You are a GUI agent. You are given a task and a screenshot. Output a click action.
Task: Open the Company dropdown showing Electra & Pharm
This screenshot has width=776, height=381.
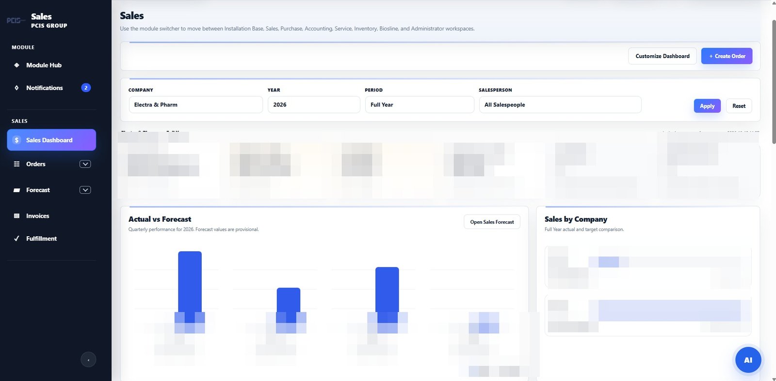[195, 105]
